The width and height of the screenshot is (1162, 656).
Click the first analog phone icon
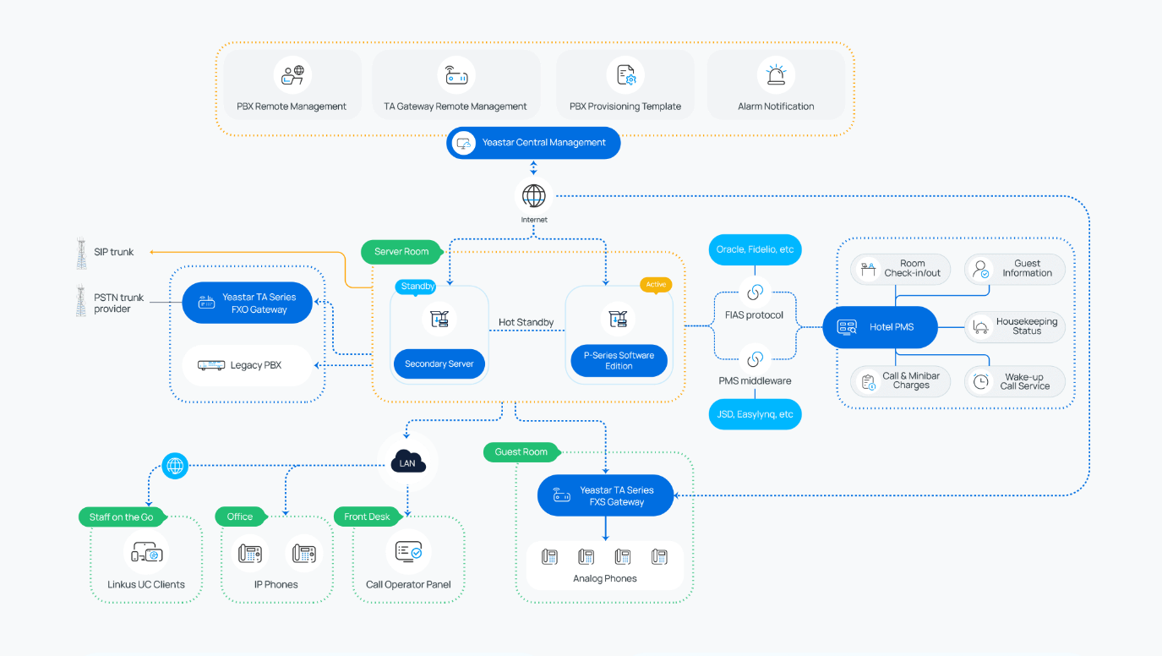pyautogui.click(x=549, y=557)
